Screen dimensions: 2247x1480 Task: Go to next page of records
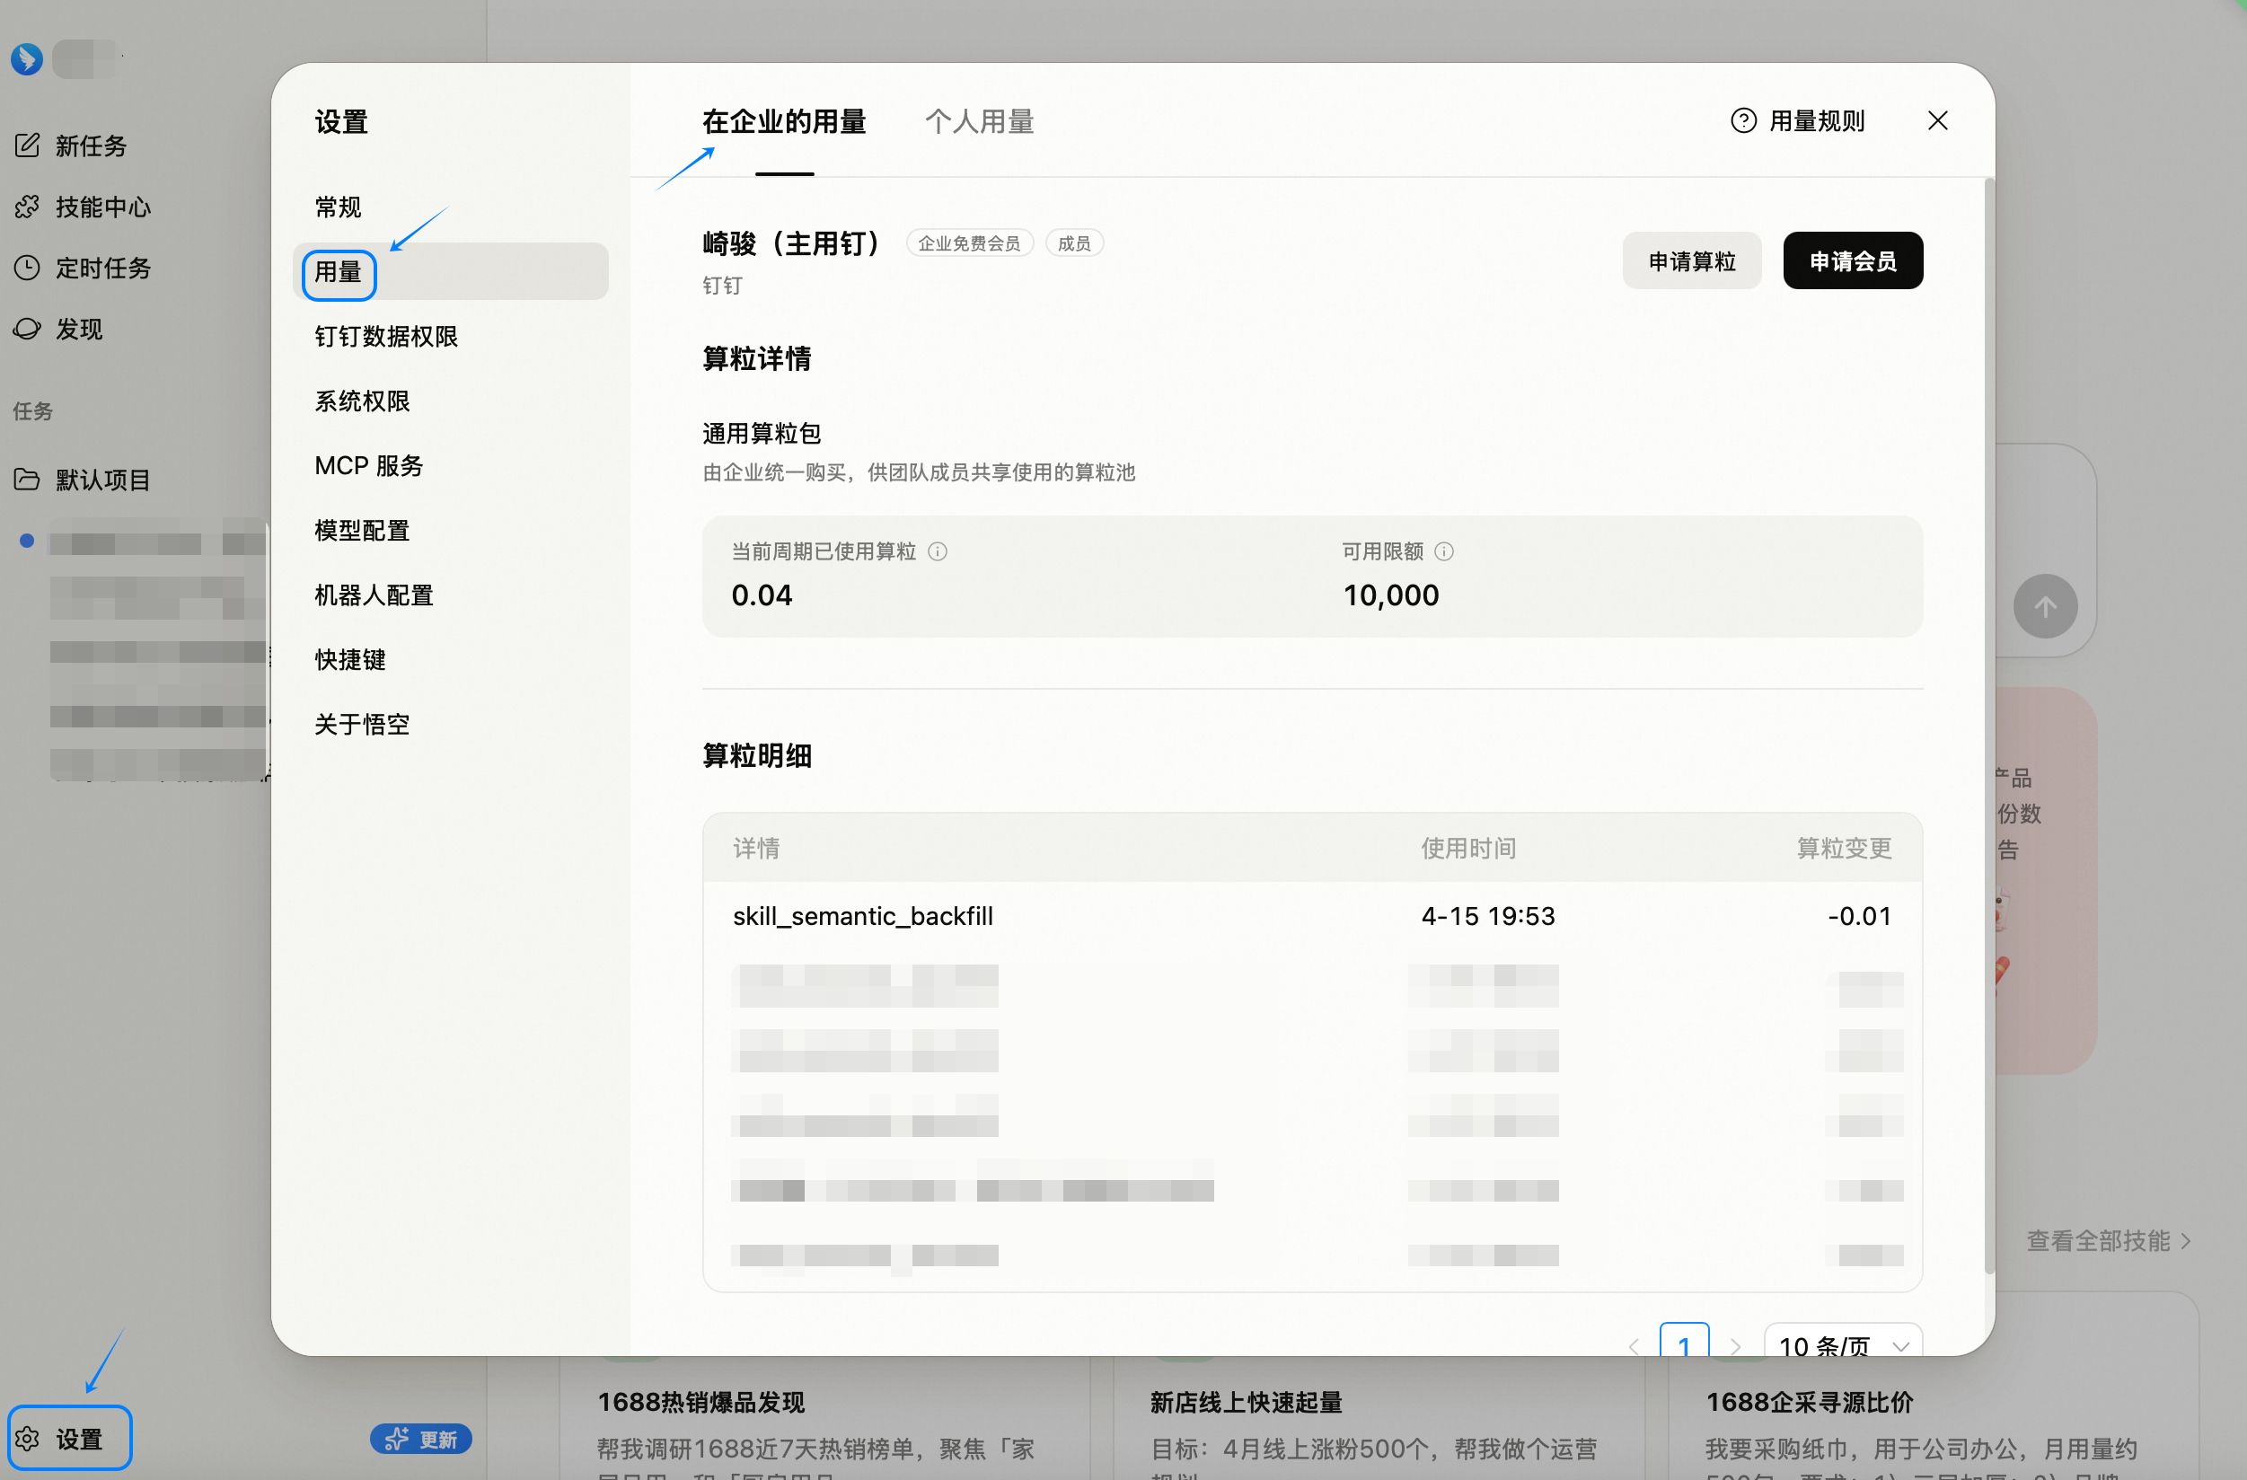coord(1735,1347)
